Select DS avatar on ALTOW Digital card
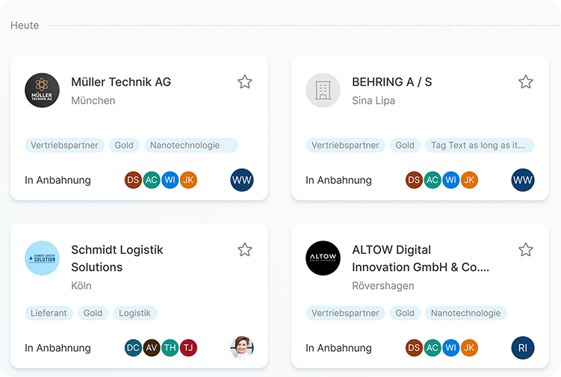The width and height of the screenshot is (561, 377). (x=414, y=348)
